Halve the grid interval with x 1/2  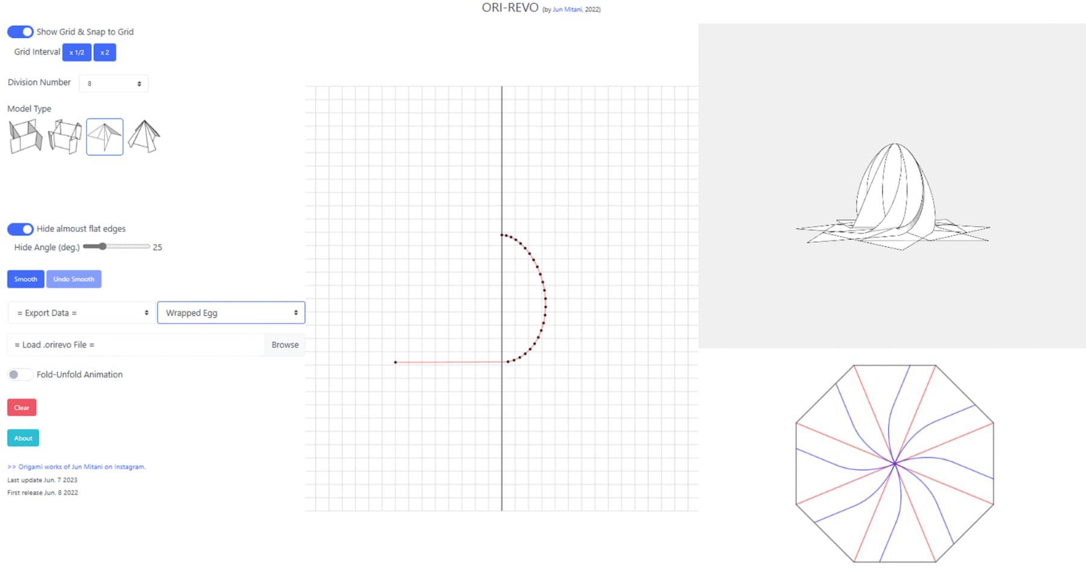tap(77, 52)
